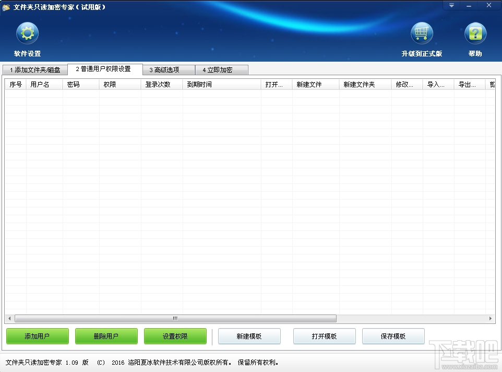Open the 软件设置 gear icon
502x372 pixels.
click(x=27, y=33)
